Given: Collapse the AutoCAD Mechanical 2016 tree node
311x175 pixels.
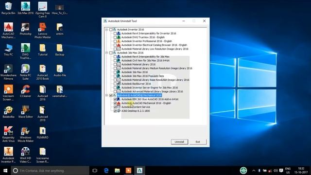Looking at the screenshot, I should [x=107, y=95].
